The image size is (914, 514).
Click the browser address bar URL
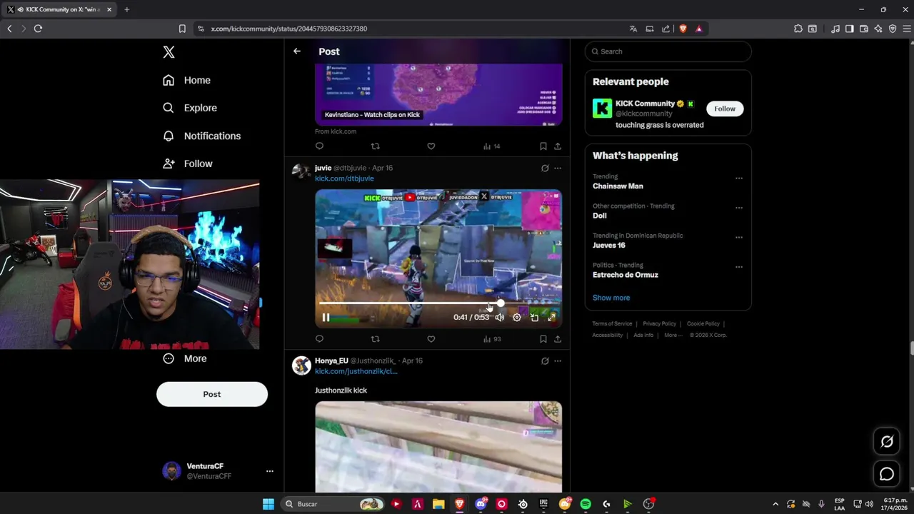[x=289, y=29]
